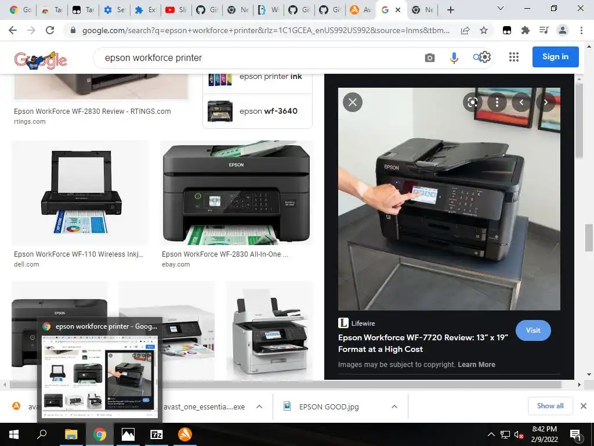Start voice search with the microphone icon
This screenshot has width=594, height=446.
coord(454,57)
